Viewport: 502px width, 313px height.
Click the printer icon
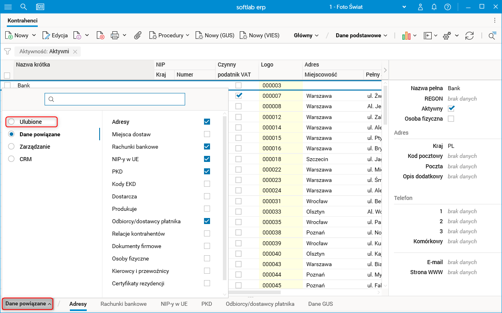click(115, 35)
